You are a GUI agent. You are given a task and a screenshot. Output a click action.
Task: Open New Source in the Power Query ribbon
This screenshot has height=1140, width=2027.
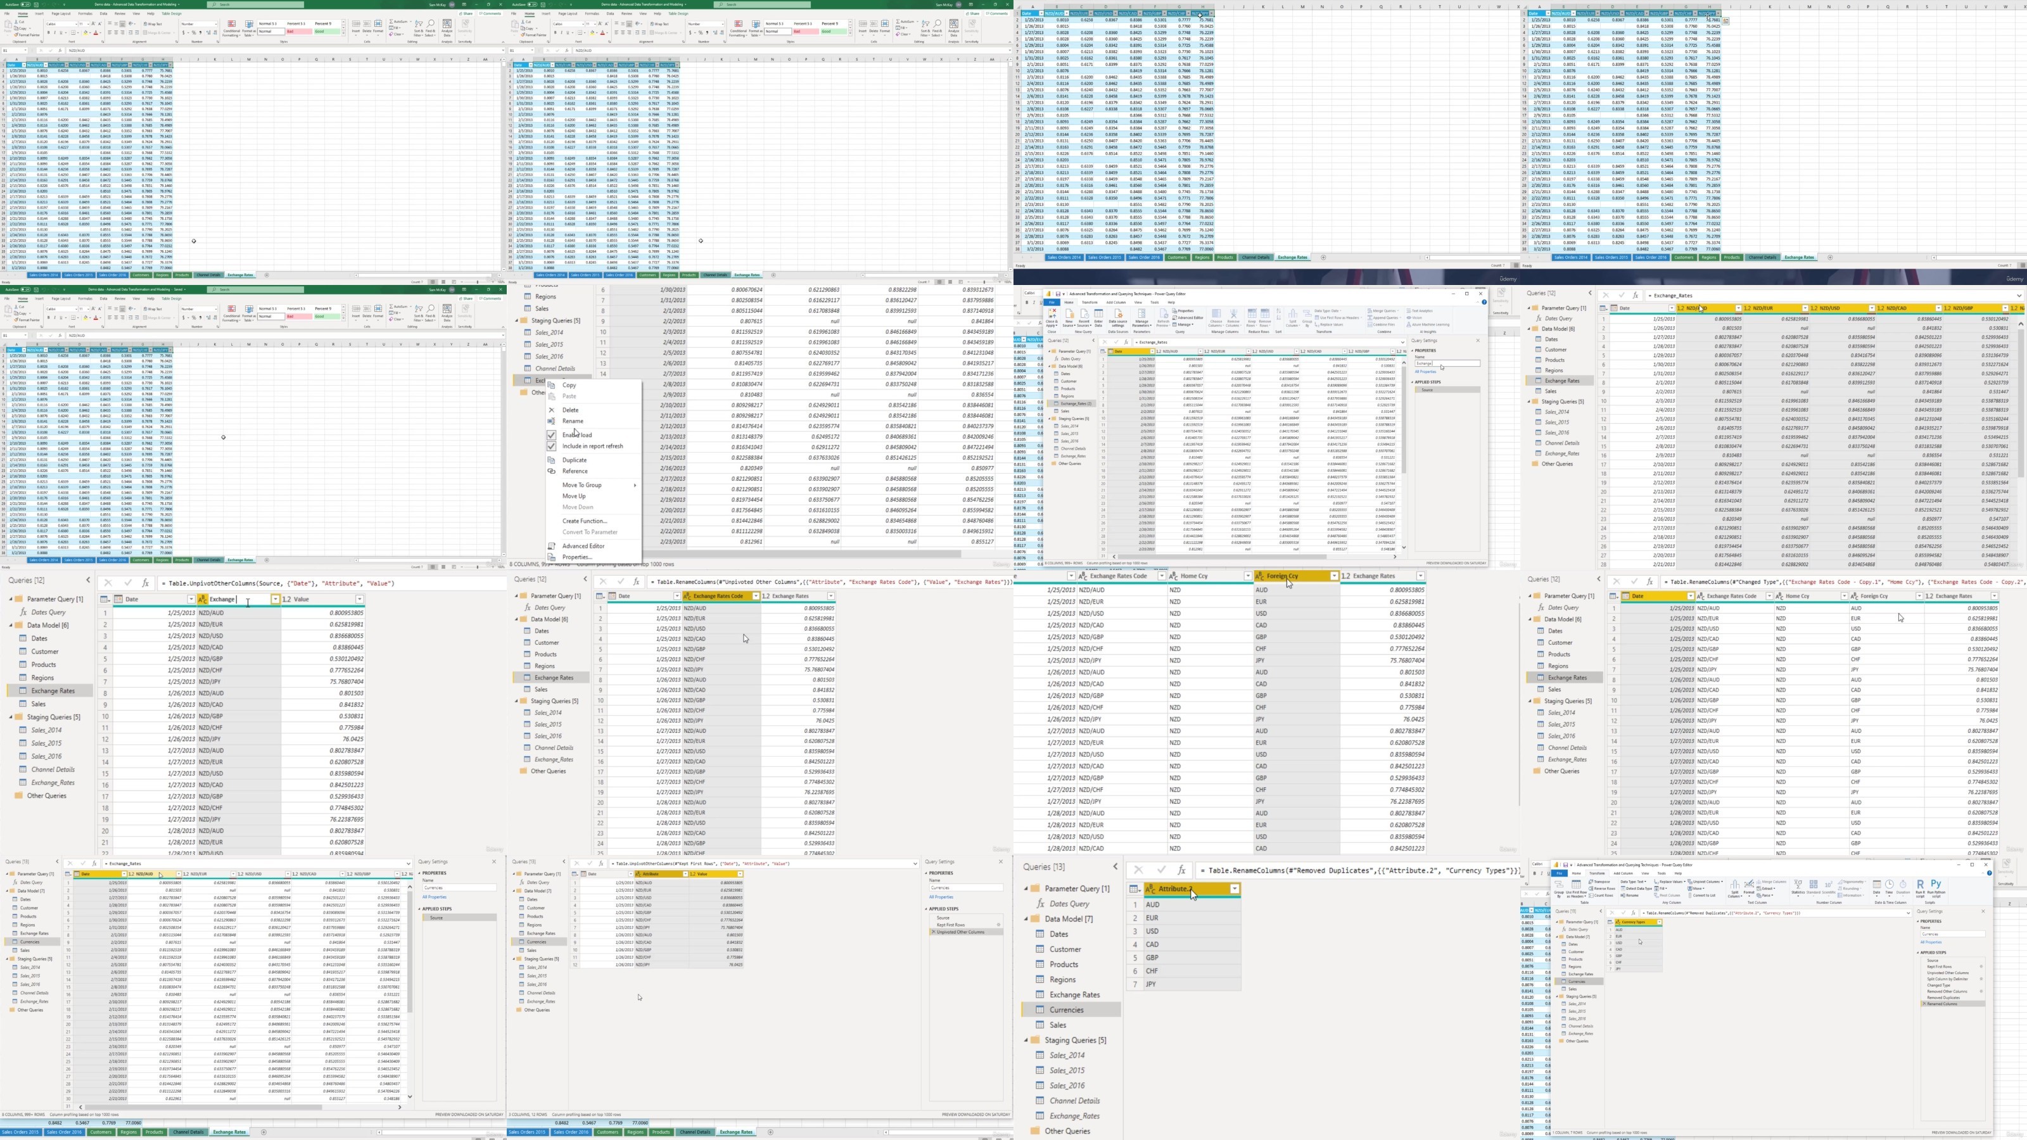(x=1069, y=318)
